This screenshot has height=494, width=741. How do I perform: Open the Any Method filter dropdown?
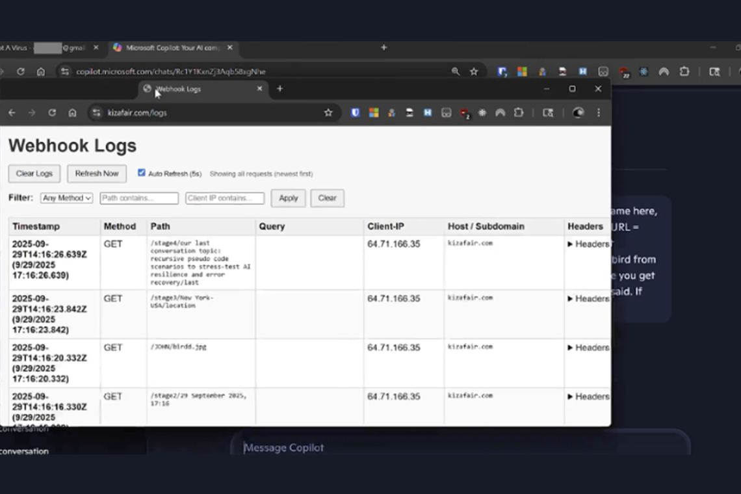point(66,198)
